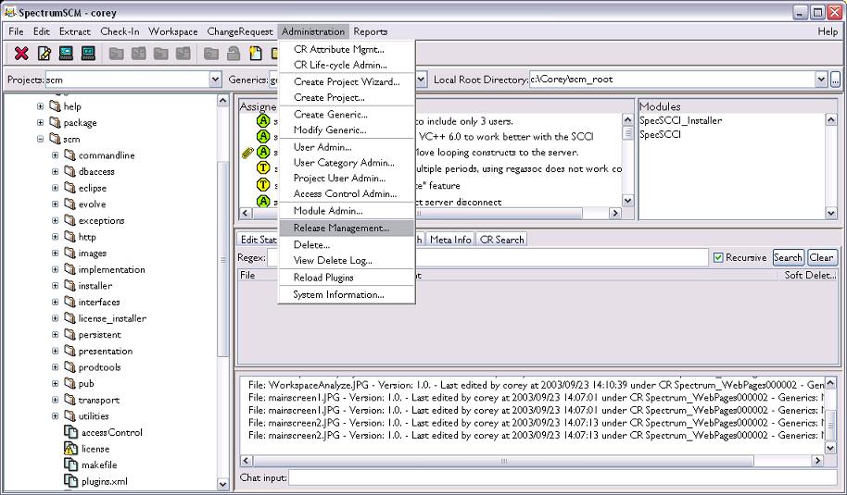
Task: Click the red X toolbar icon
Action: 21,54
